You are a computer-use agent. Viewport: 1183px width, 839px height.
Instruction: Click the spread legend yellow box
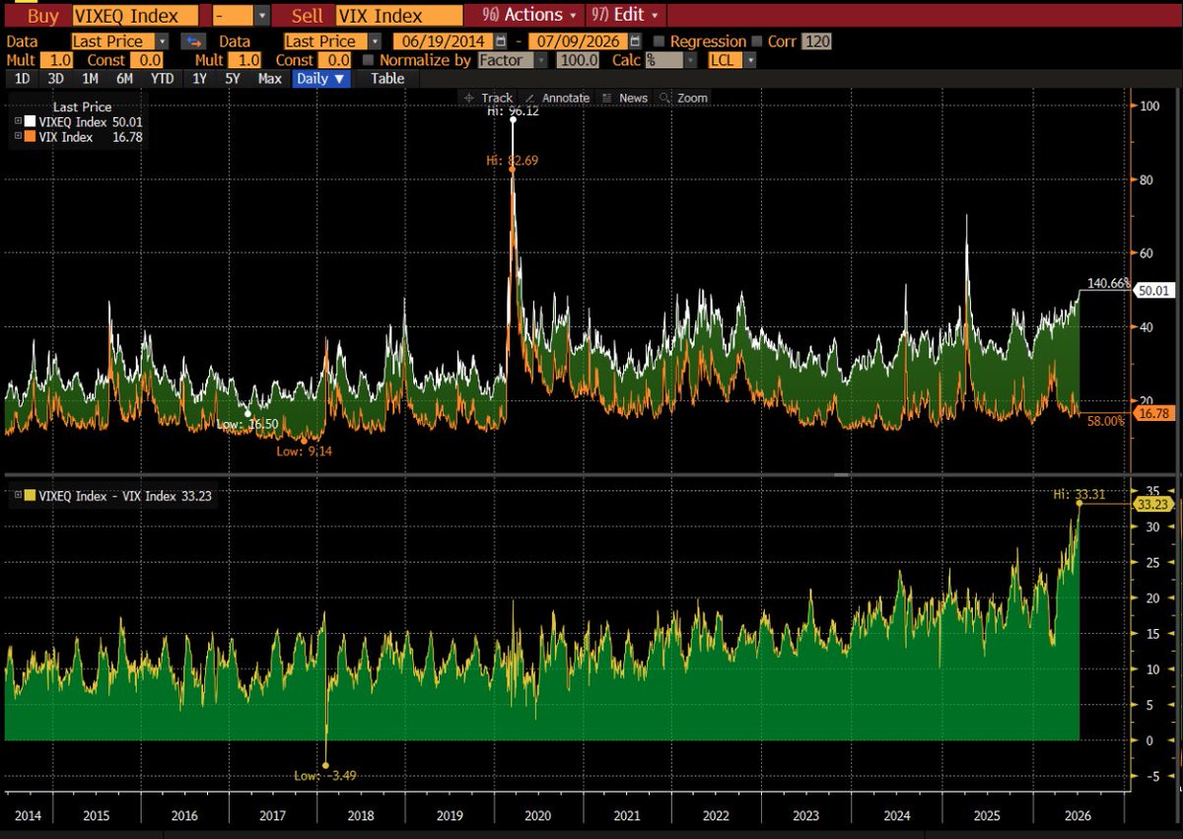point(31,497)
